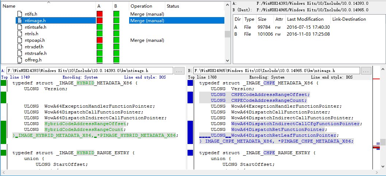
Task: Open browse button for file B path
Action: [x=366, y=71]
